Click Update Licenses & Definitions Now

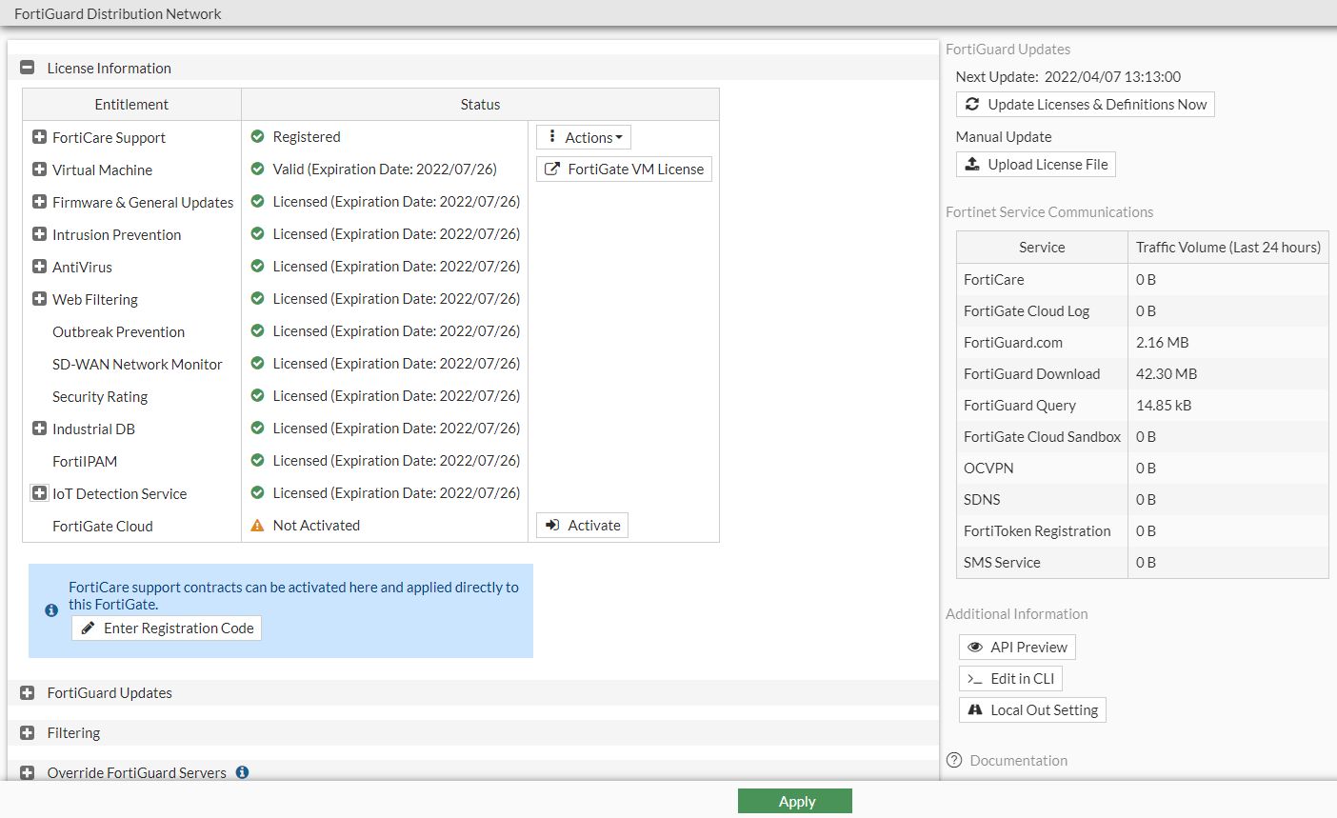point(1086,105)
